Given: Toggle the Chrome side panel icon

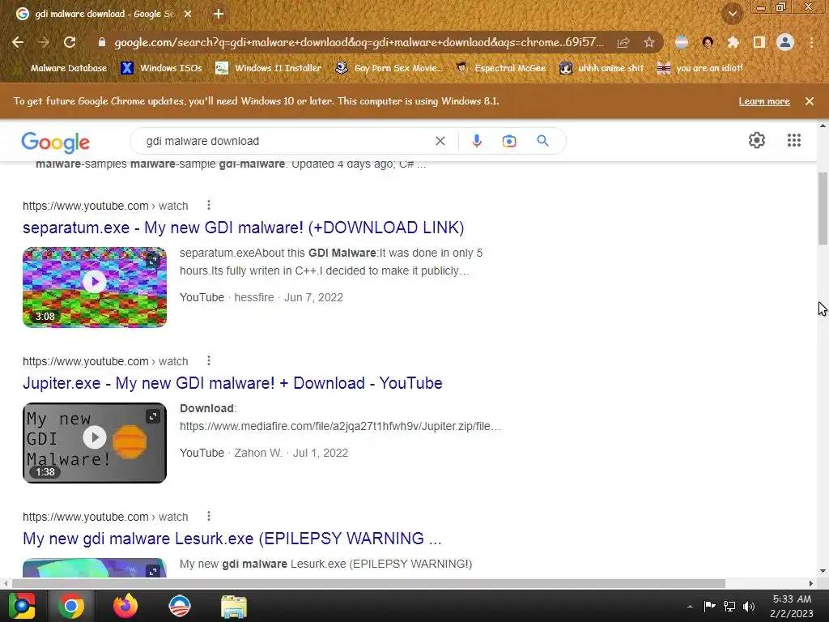Looking at the screenshot, I should tap(759, 42).
